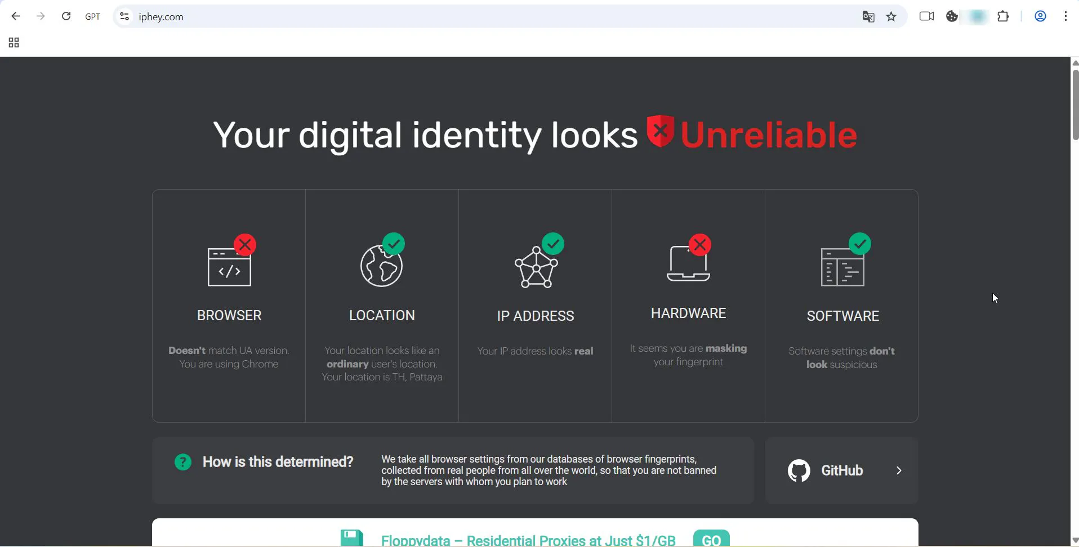Click 'Your location is TH, Pattaya' text
This screenshot has width=1079, height=547.
[382, 377]
